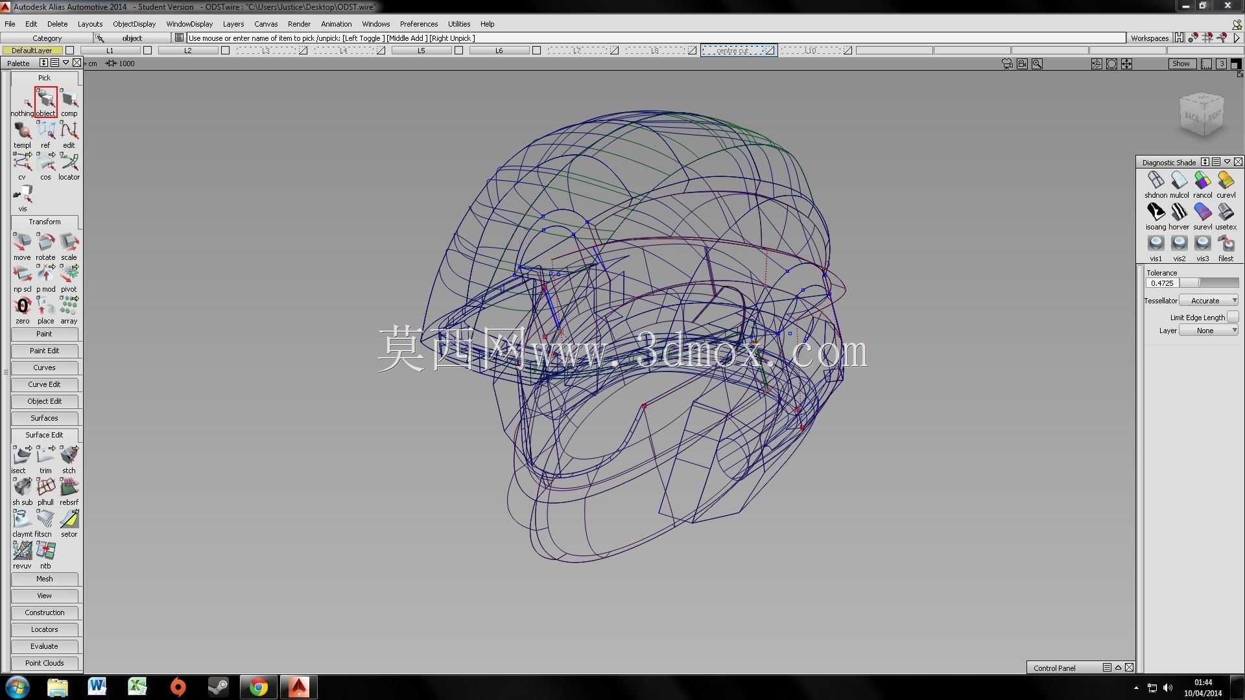Screen dimensions: 1245x700
Task: Select the Stitch (stch) tool
Action: (69, 460)
